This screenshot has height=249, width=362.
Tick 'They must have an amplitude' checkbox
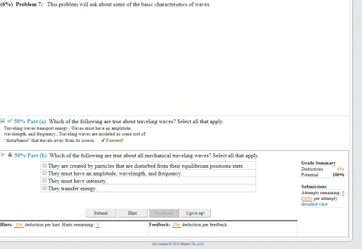pos(45,173)
